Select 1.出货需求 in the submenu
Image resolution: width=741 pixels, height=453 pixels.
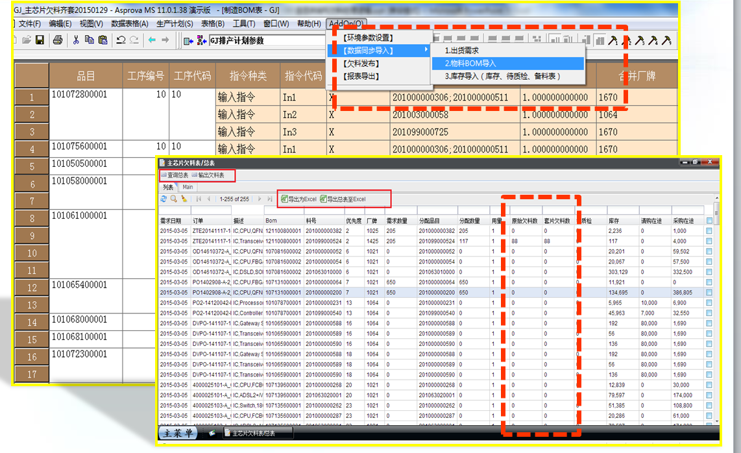tap(508, 51)
